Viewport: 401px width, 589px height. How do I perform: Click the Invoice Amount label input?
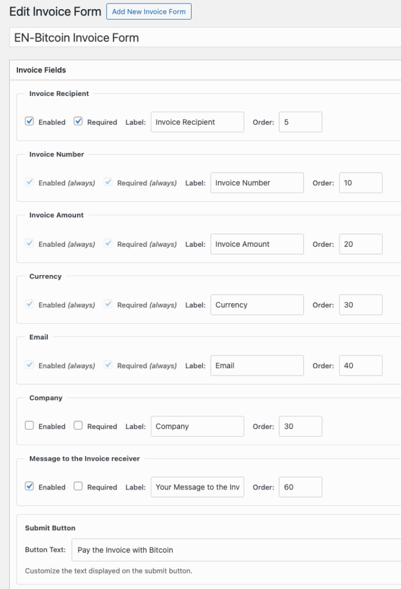tap(257, 244)
